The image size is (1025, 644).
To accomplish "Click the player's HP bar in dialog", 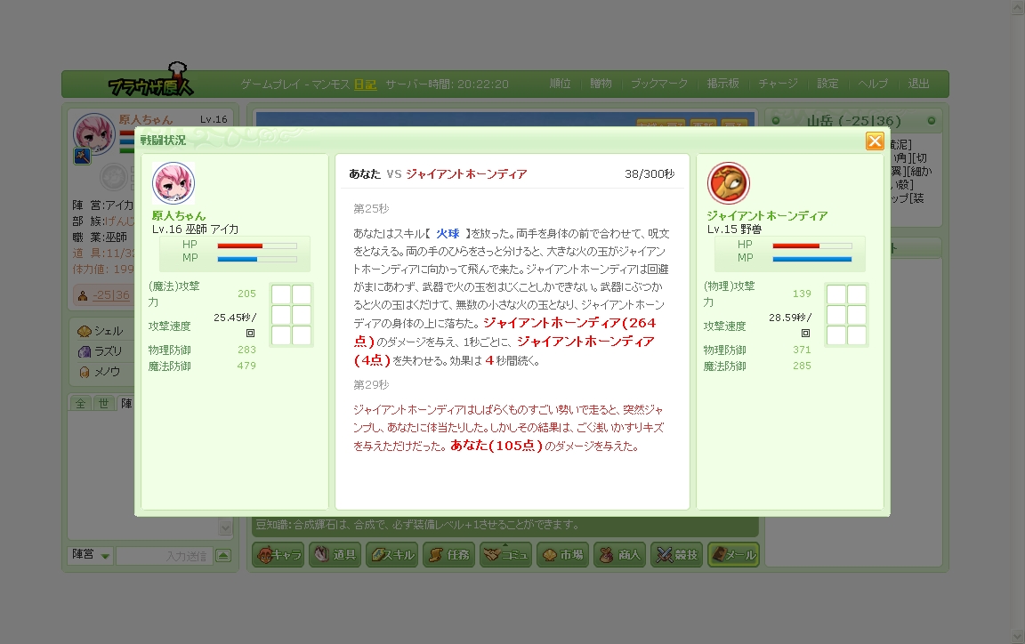I will tap(257, 246).
